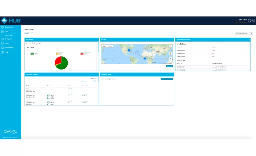Image resolution: width=256 pixels, height=156 pixels.
Task: Click the CAVU organization link
Action: (27, 33)
